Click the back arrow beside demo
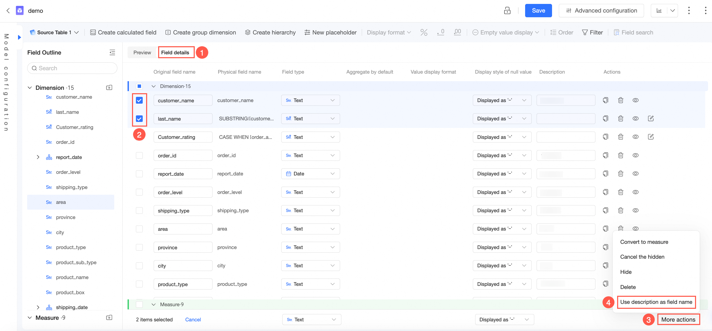This screenshot has height=331, width=712. click(x=8, y=10)
